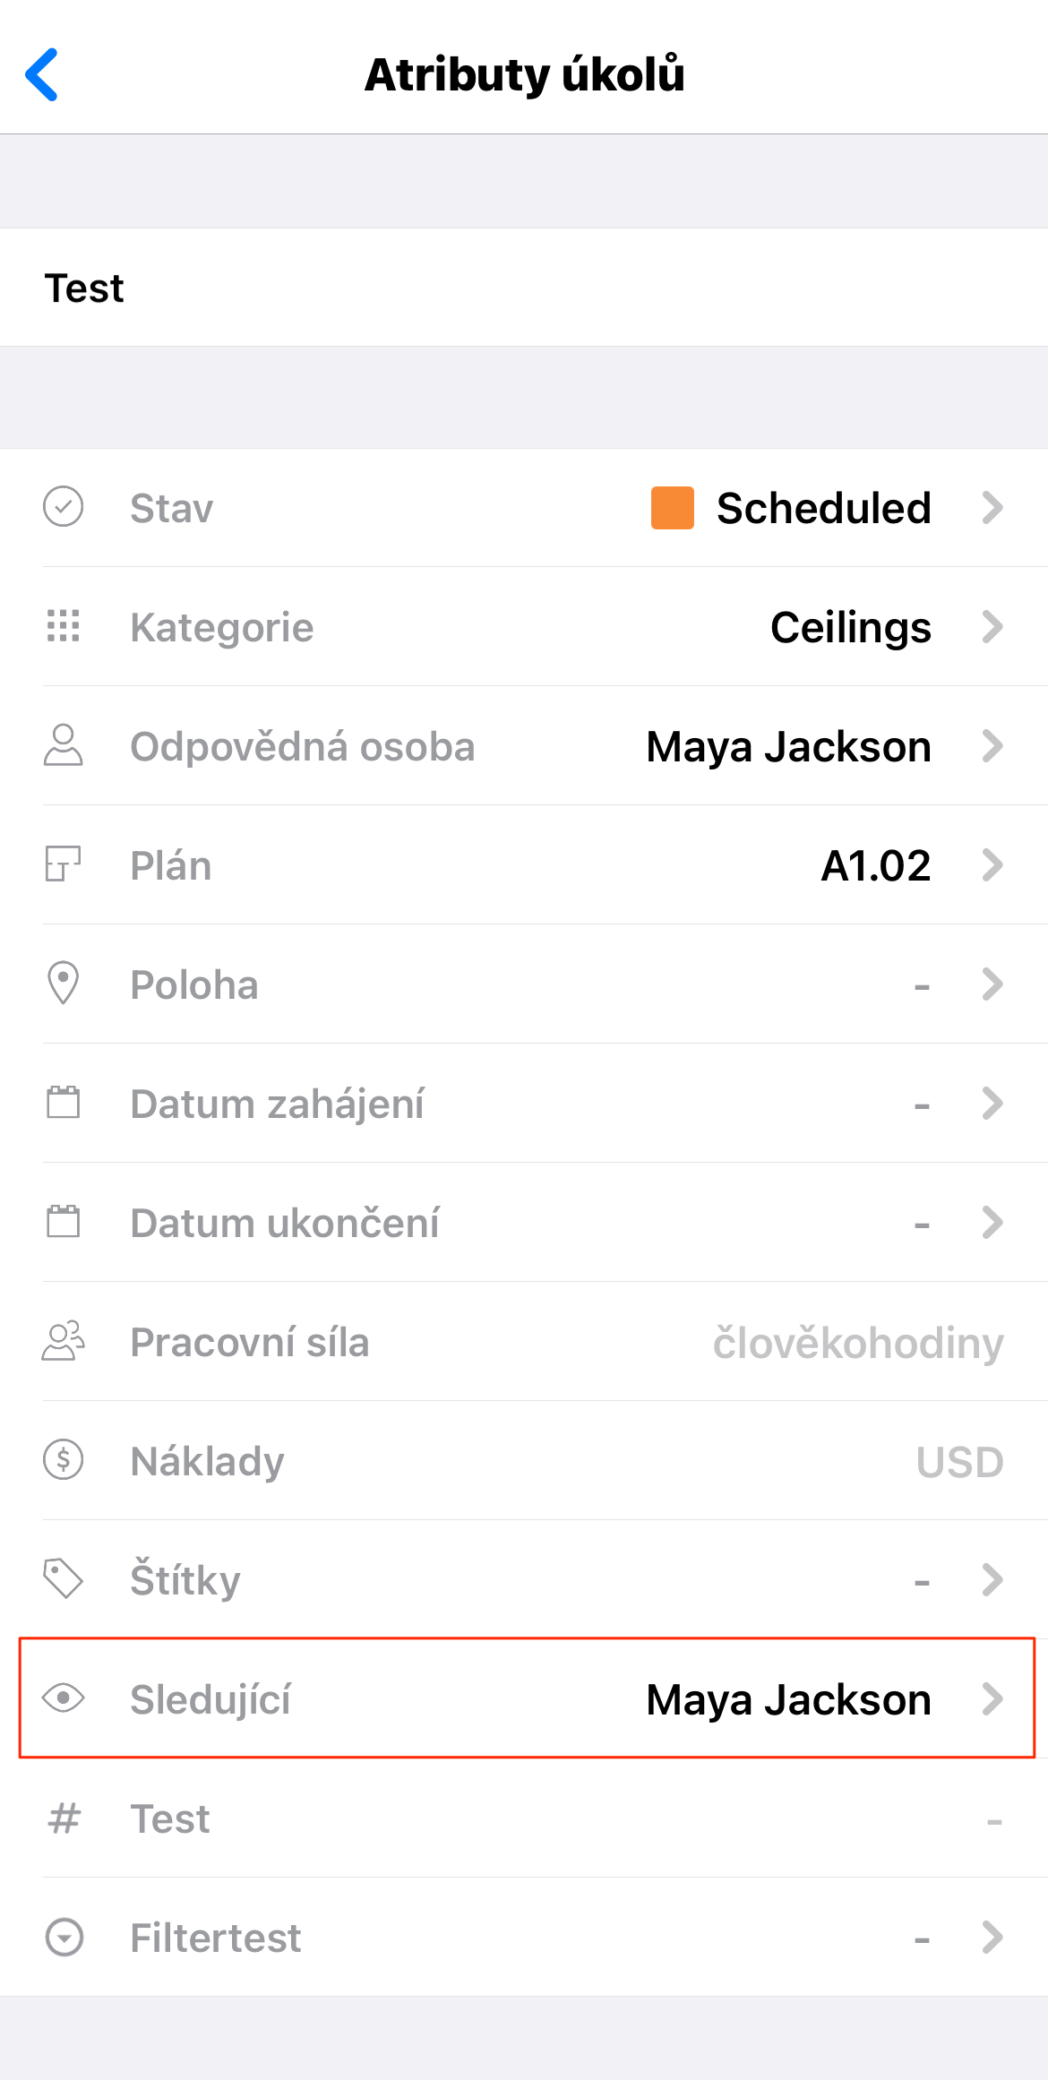Tap the USD cost input field
The width and height of the screenshot is (1048, 2080).
pyautogui.click(x=959, y=1462)
